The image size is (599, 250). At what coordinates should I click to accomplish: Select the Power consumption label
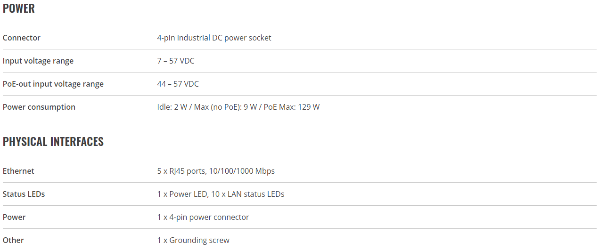click(x=39, y=107)
